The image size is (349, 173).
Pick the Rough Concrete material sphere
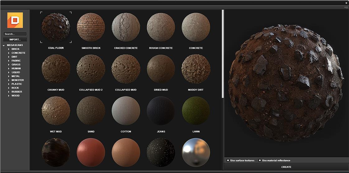coord(161,27)
